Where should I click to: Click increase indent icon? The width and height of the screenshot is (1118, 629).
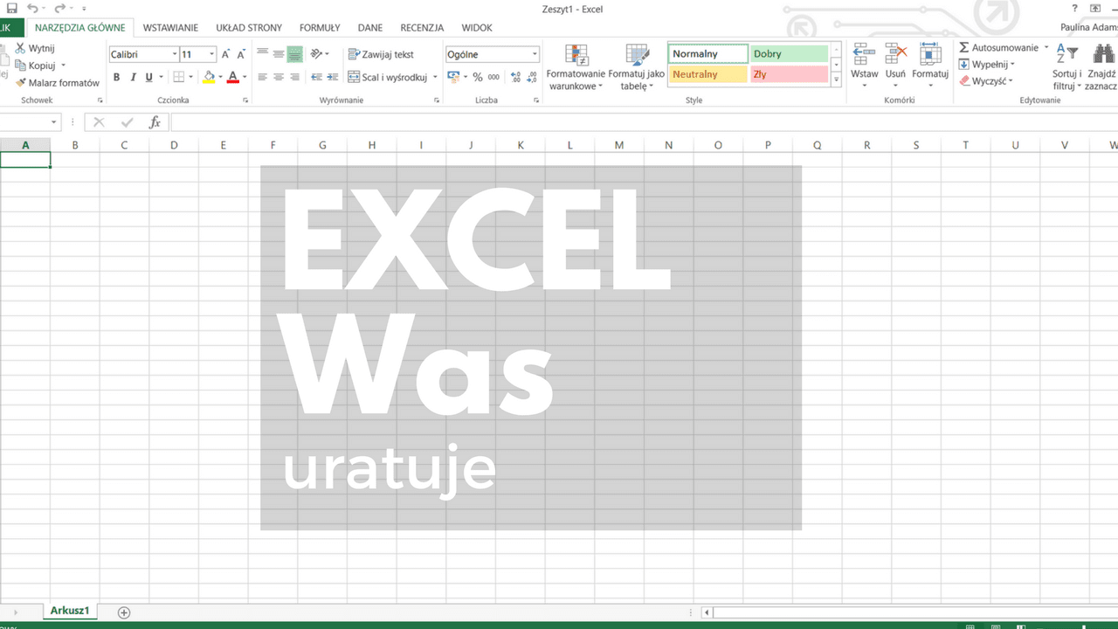coord(334,77)
